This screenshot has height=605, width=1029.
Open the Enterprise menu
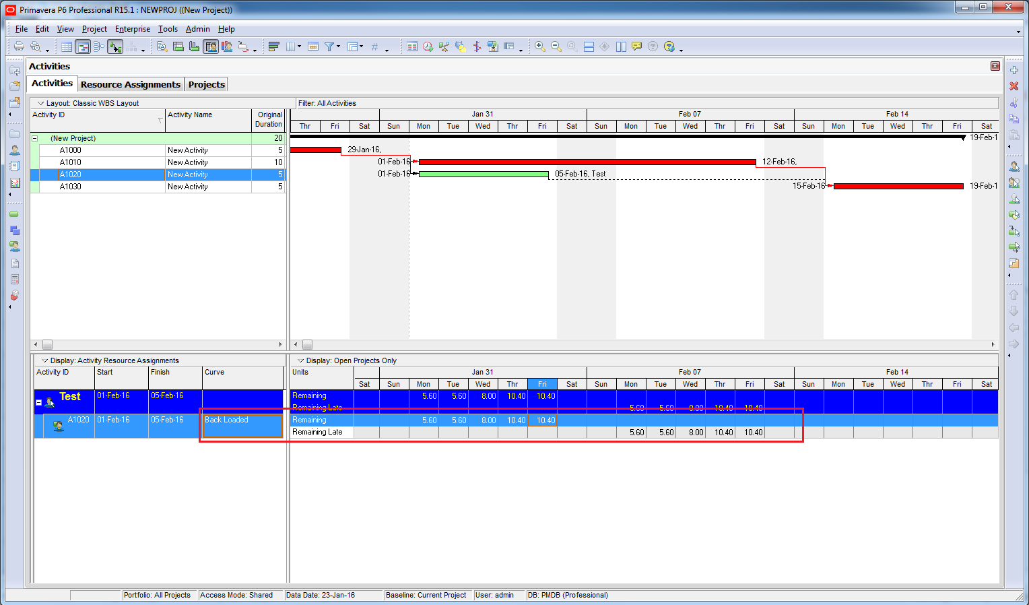[x=132, y=29]
